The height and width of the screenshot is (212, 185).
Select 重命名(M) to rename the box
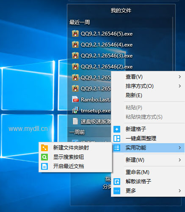click(x=148, y=172)
